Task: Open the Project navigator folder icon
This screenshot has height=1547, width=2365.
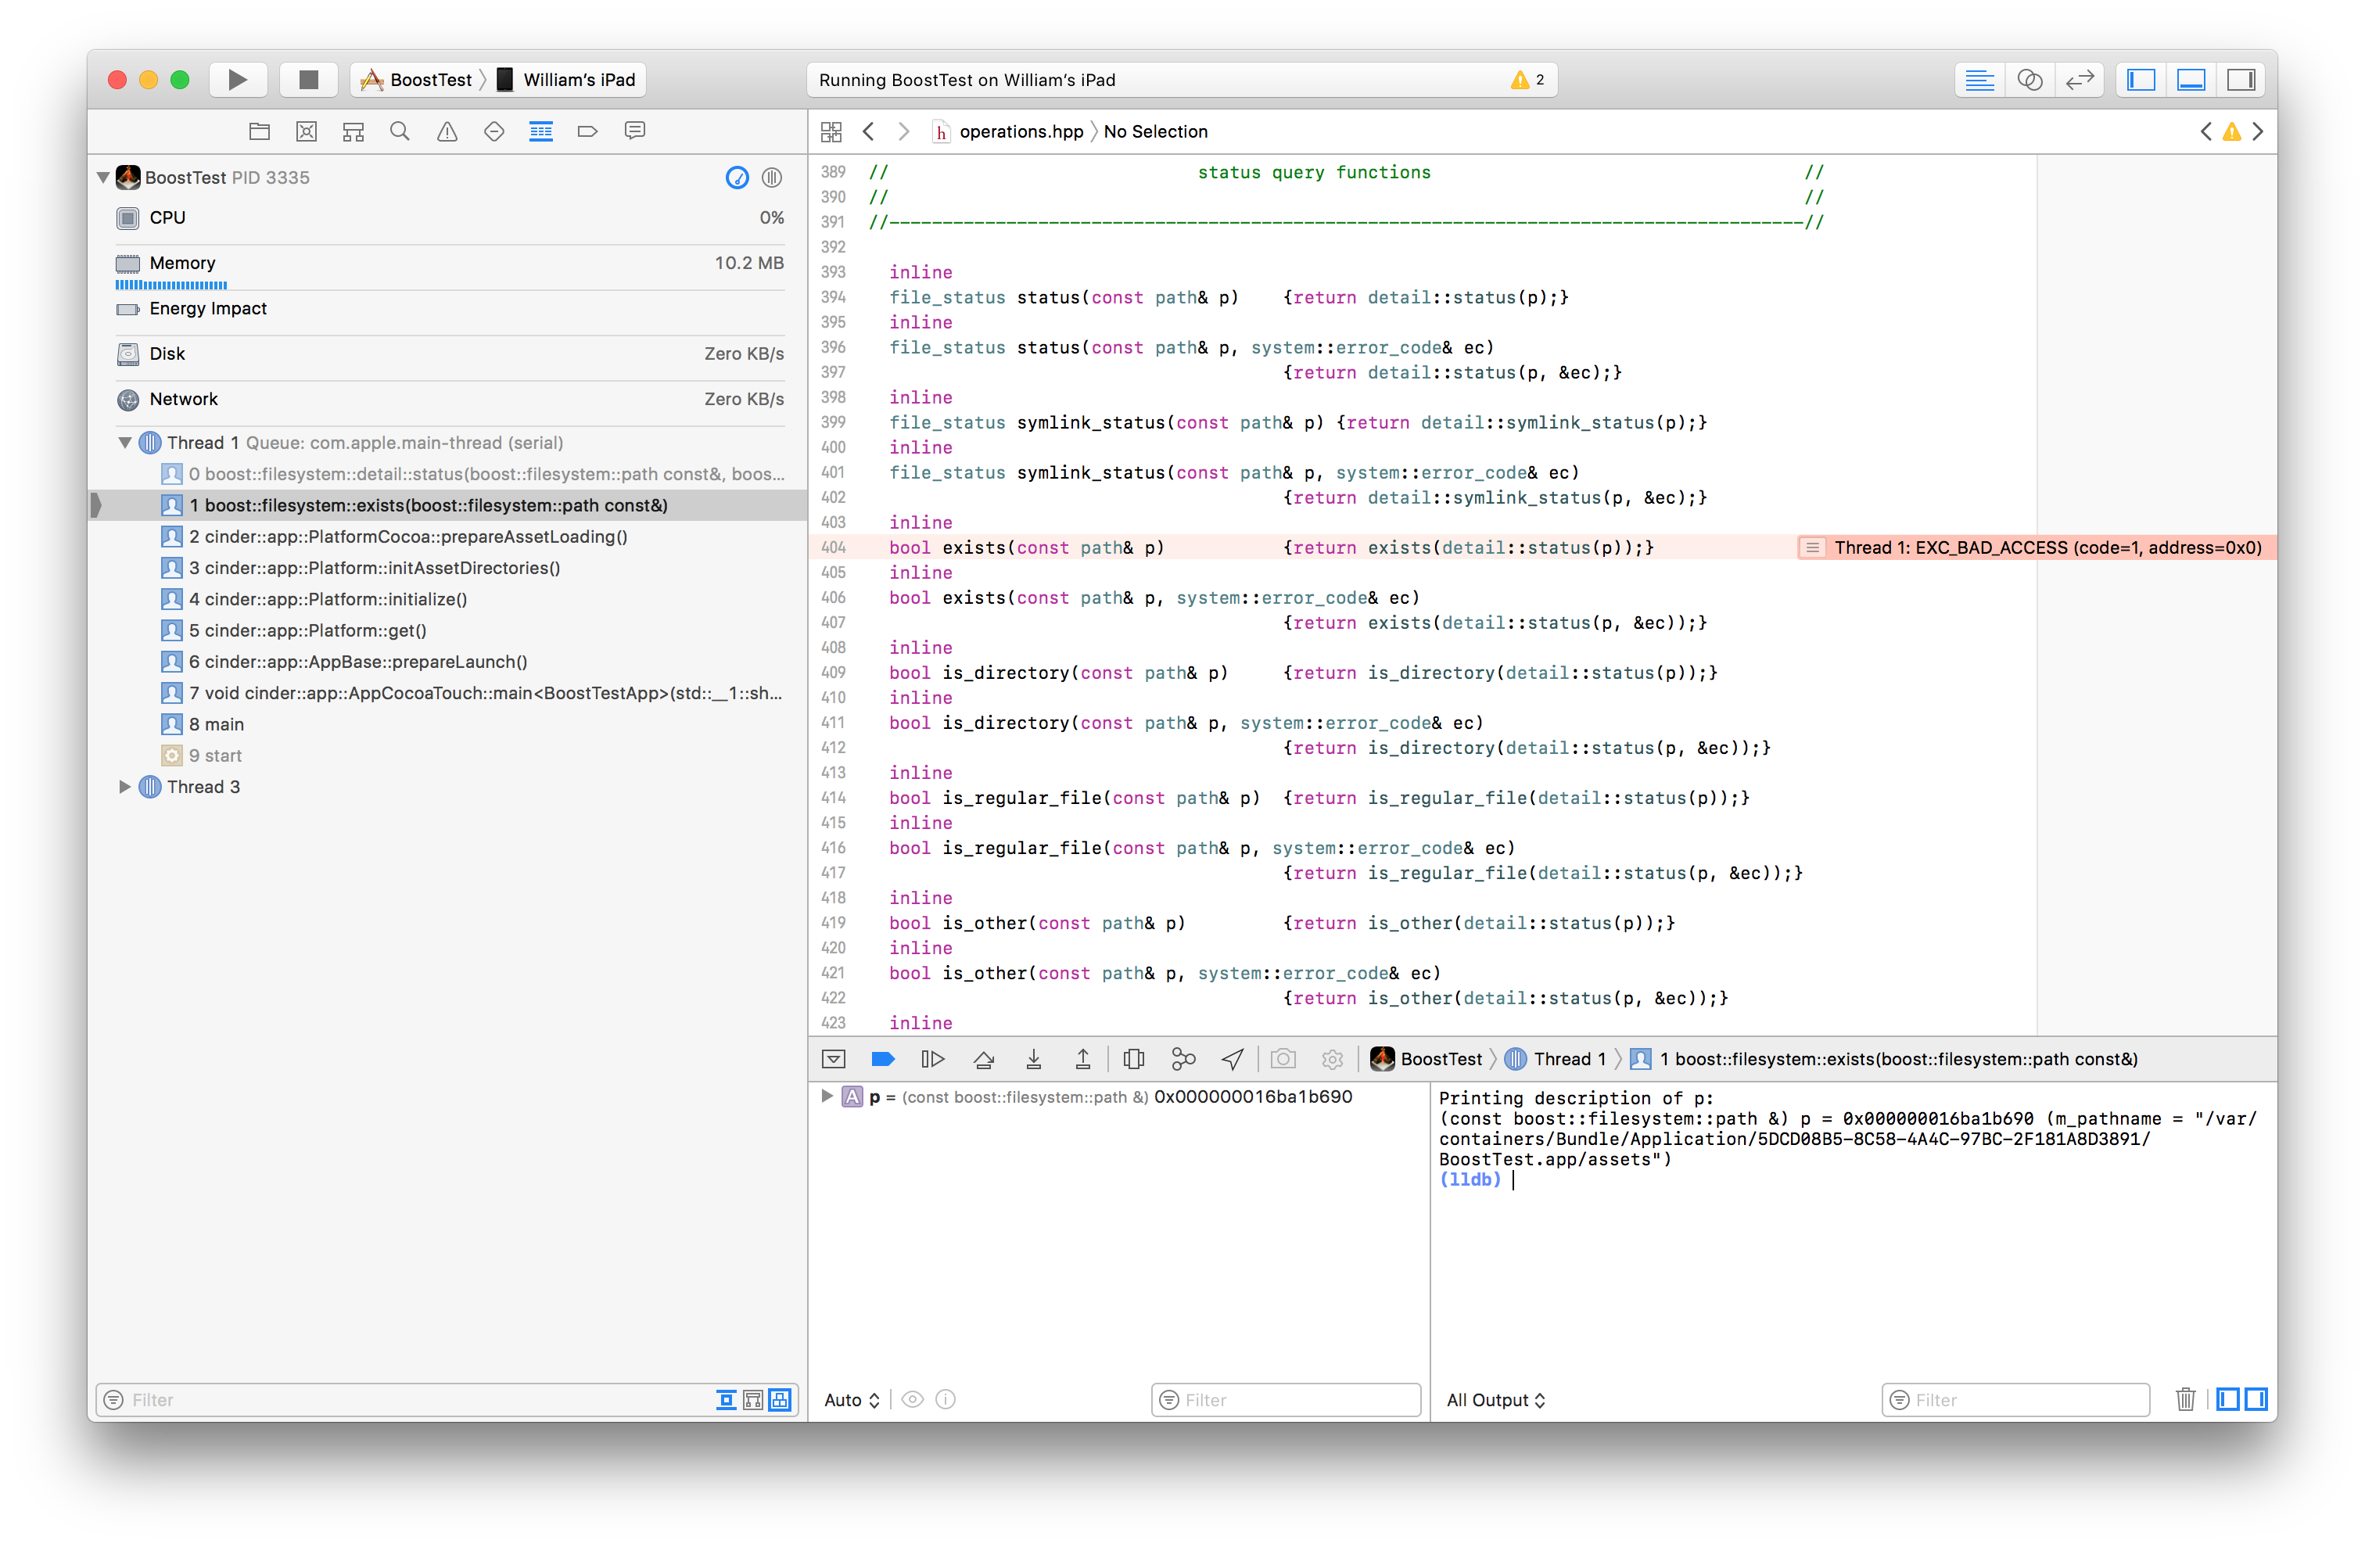Action: [260, 130]
